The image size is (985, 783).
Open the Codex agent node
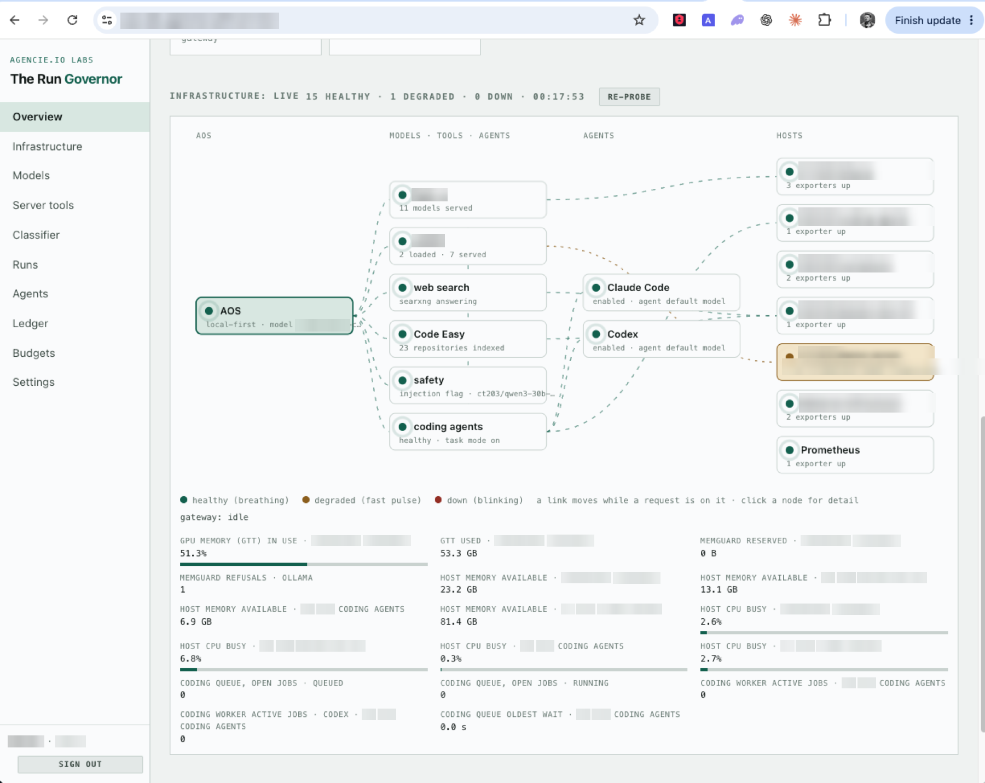pyautogui.click(x=662, y=339)
